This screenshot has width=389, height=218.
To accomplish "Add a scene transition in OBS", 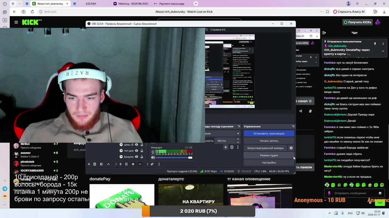I will (225, 147).
